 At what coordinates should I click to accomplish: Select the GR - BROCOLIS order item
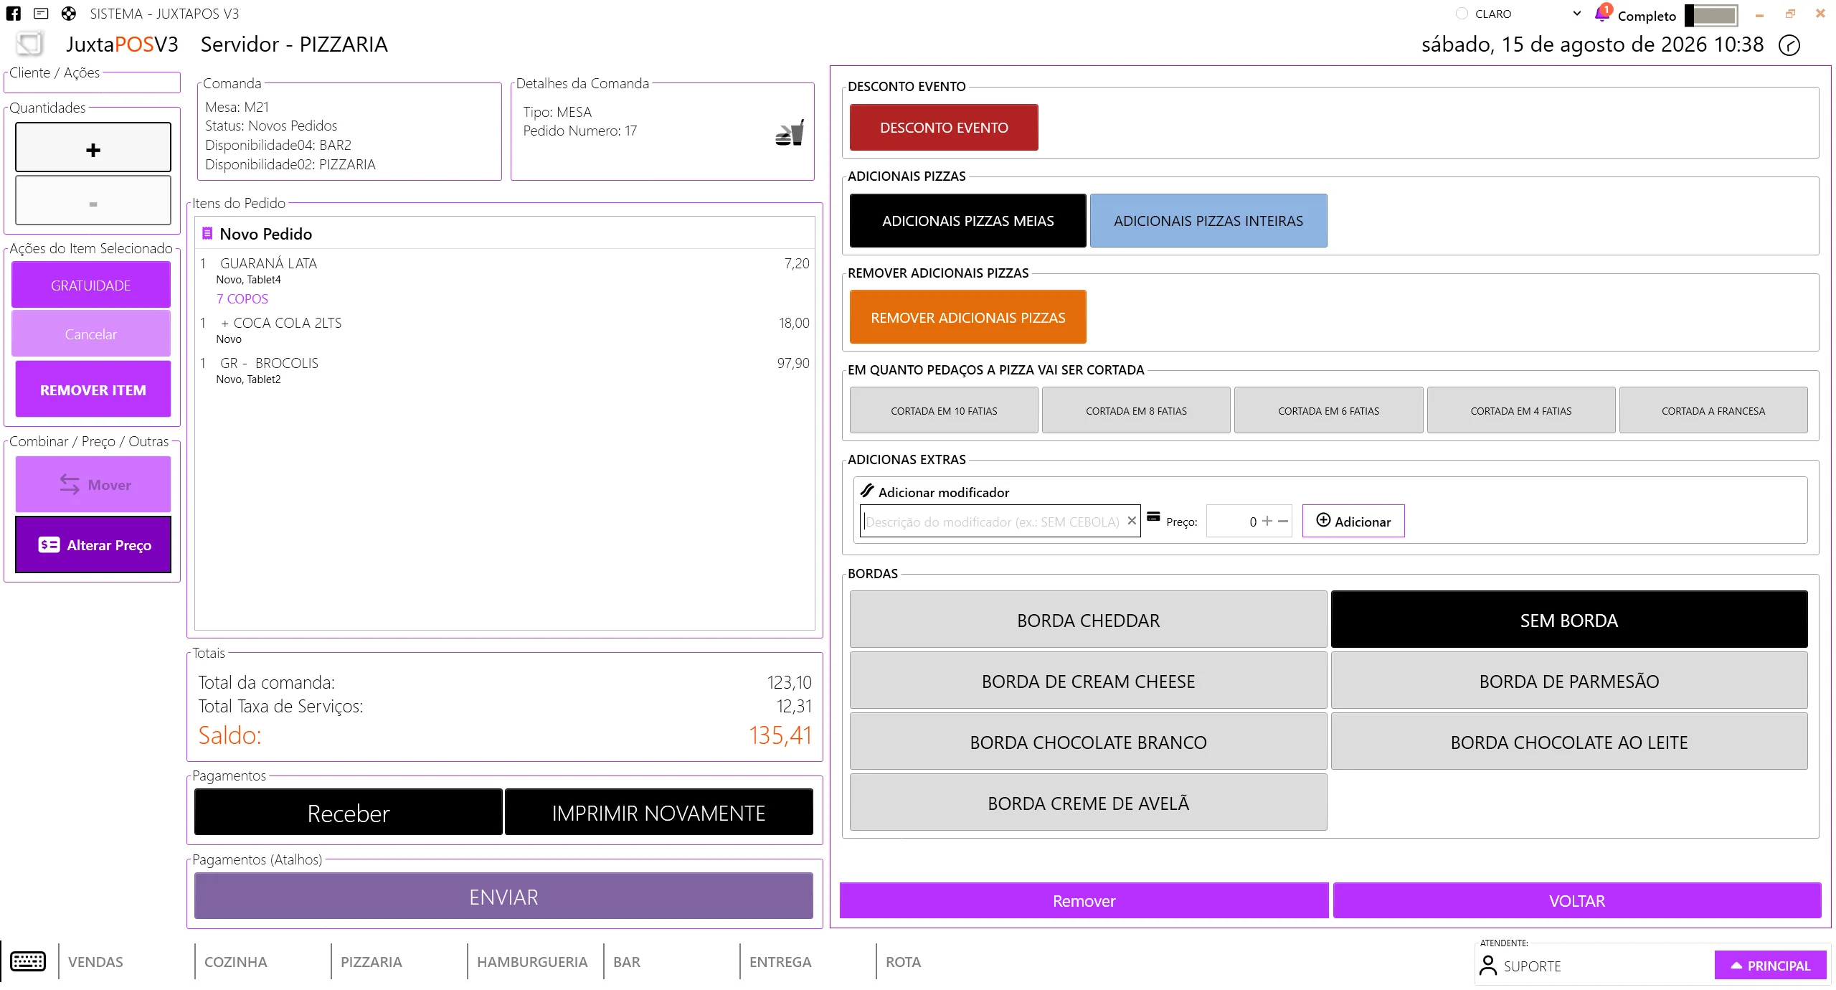point(505,370)
